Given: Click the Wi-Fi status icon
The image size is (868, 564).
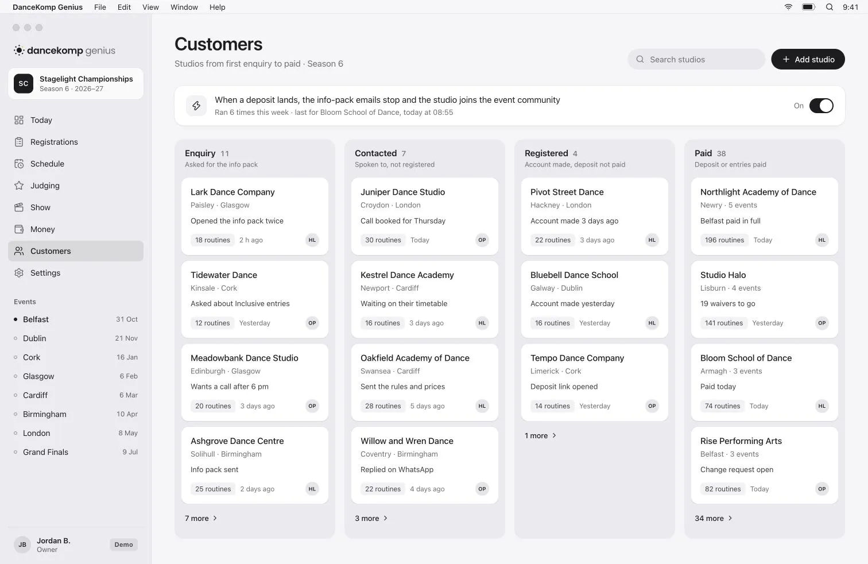Looking at the screenshot, I should click(x=788, y=7).
